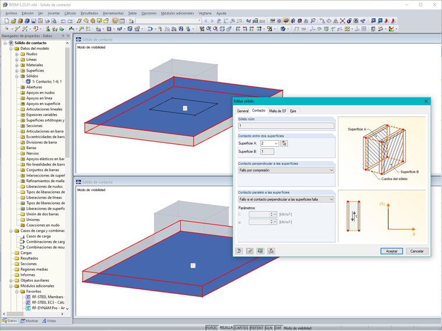This screenshot has width=442, height=331.
Task: Toggle DXF background layer in status bar
Action: point(278,328)
